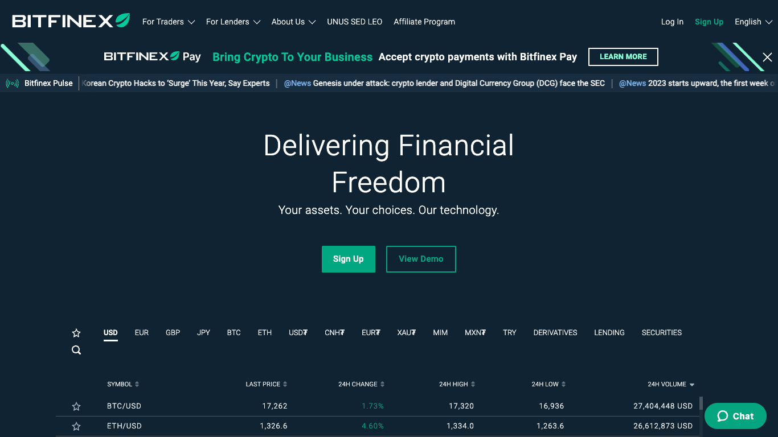Viewport: 778px width, 437px height.
Task: Select the USD₮ market tab
Action: tap(298, 333)
